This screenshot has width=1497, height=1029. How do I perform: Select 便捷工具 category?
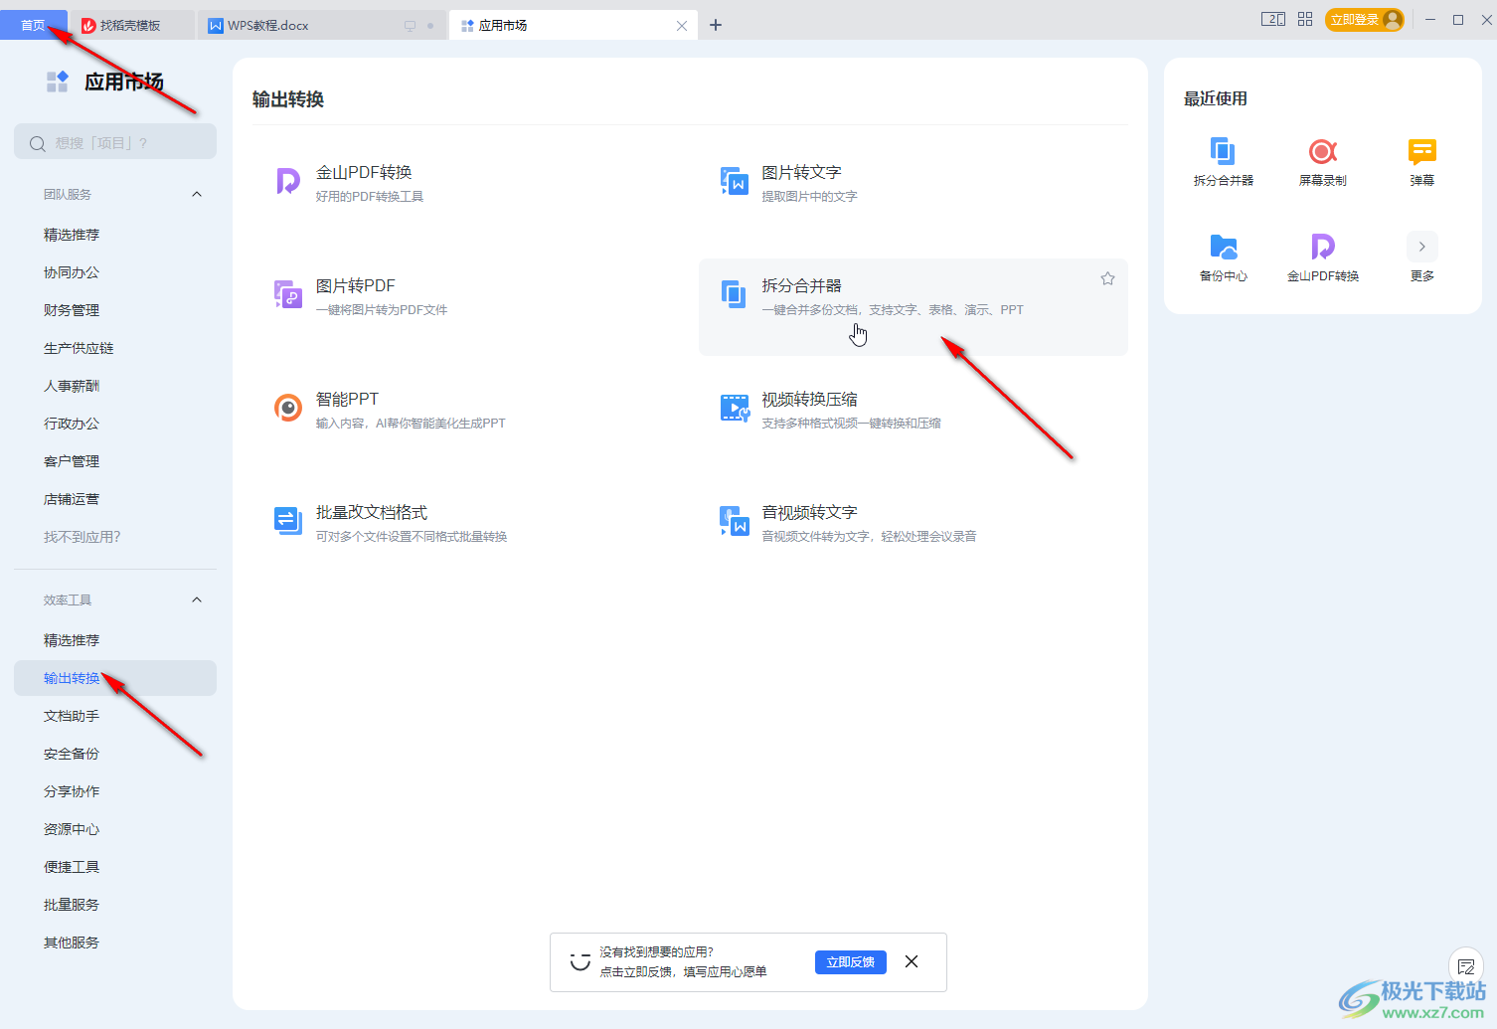point(72,867)
